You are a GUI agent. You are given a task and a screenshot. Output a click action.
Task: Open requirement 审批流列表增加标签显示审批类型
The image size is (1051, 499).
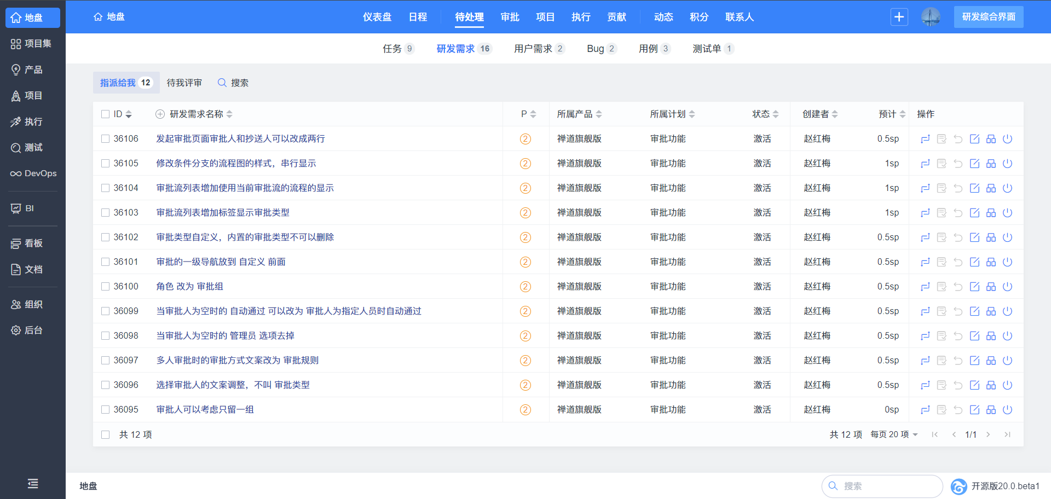[x=223, y=213]
